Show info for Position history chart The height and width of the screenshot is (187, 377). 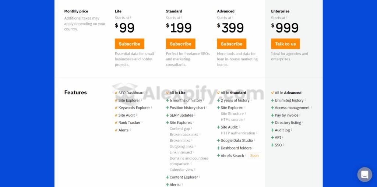click(207, 107)
